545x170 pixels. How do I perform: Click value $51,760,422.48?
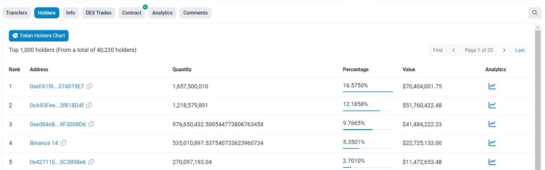click(x=422, y=105)
